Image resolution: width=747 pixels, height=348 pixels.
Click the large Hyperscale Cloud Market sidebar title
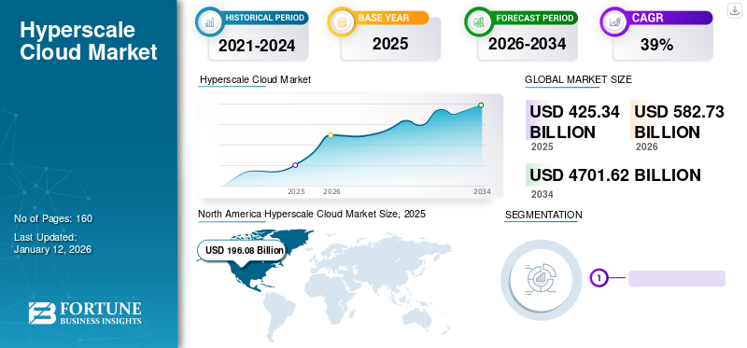coord(88,41)
